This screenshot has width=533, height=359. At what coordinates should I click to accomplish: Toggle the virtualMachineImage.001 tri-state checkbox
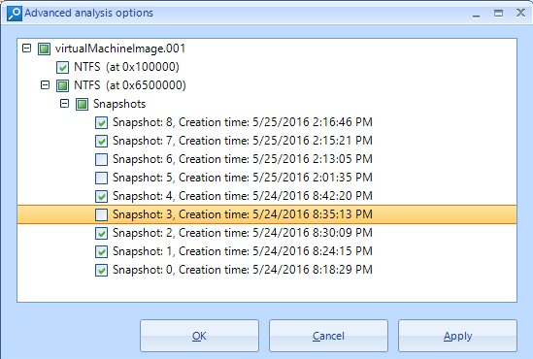(x=44, y=49)
